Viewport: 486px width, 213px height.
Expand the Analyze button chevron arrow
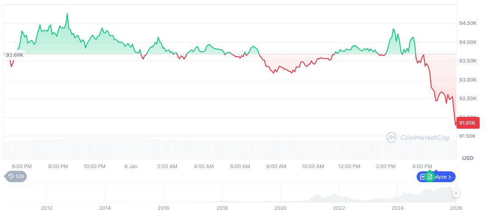450,177
